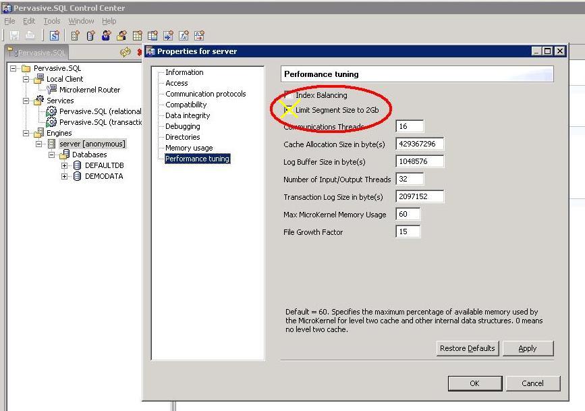585x411 pixels.
Task: Collapse the Pervasive.SQL root node
Action: coord(13,68)
